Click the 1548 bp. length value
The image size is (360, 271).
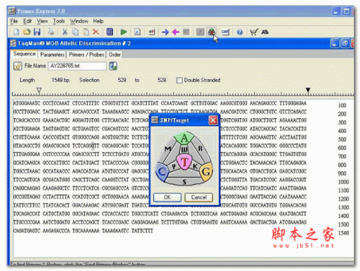61,80
